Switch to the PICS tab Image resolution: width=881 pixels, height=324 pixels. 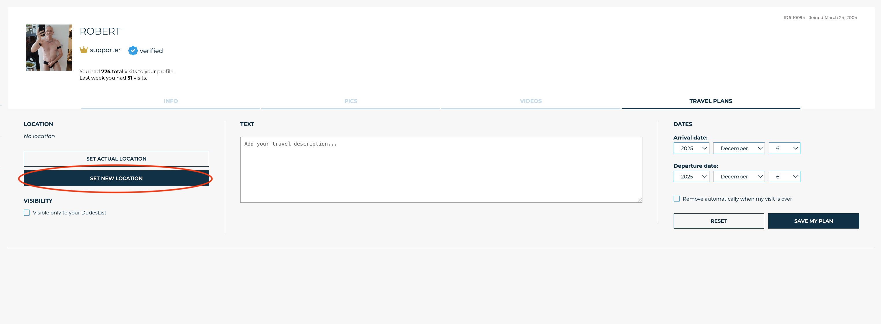[351, 101]
